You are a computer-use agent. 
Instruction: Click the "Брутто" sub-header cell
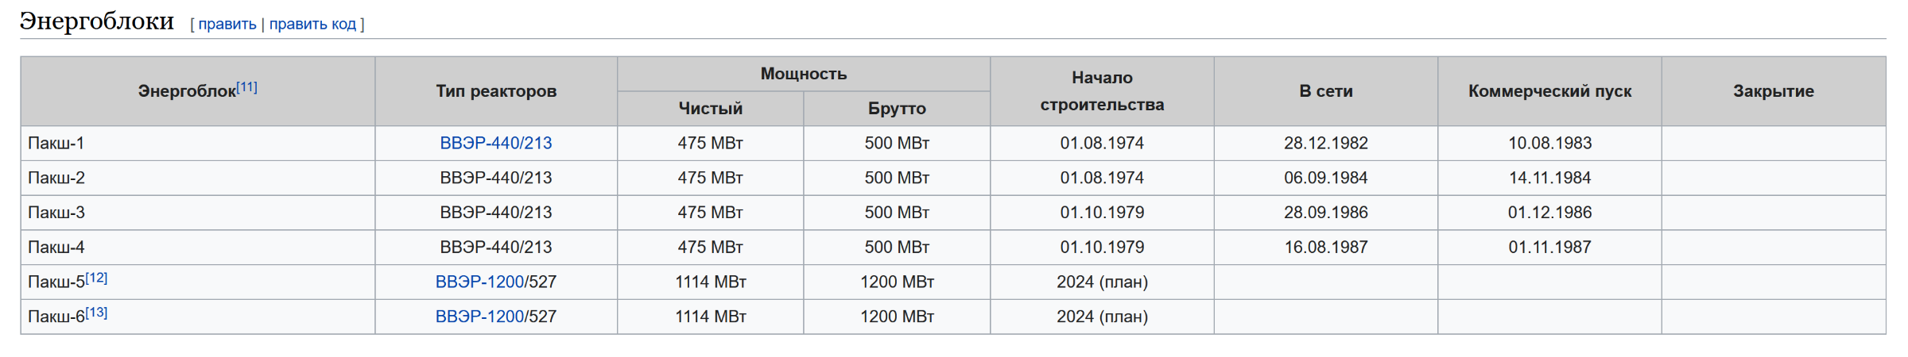[x=896, y=109]
